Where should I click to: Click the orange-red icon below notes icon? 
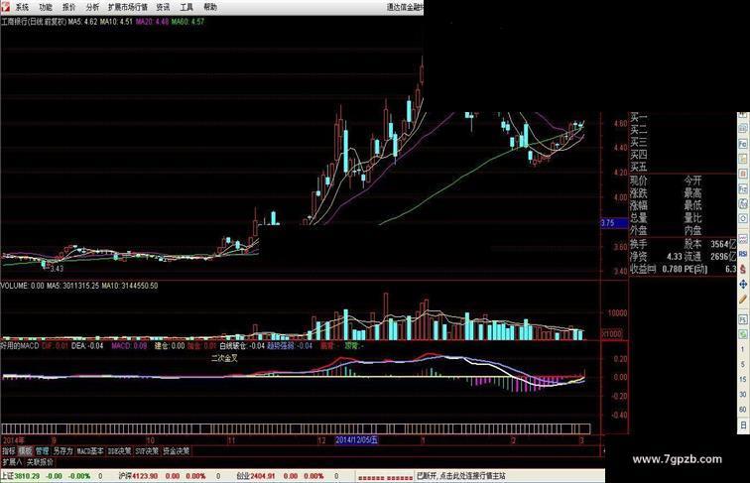(743, 174)
